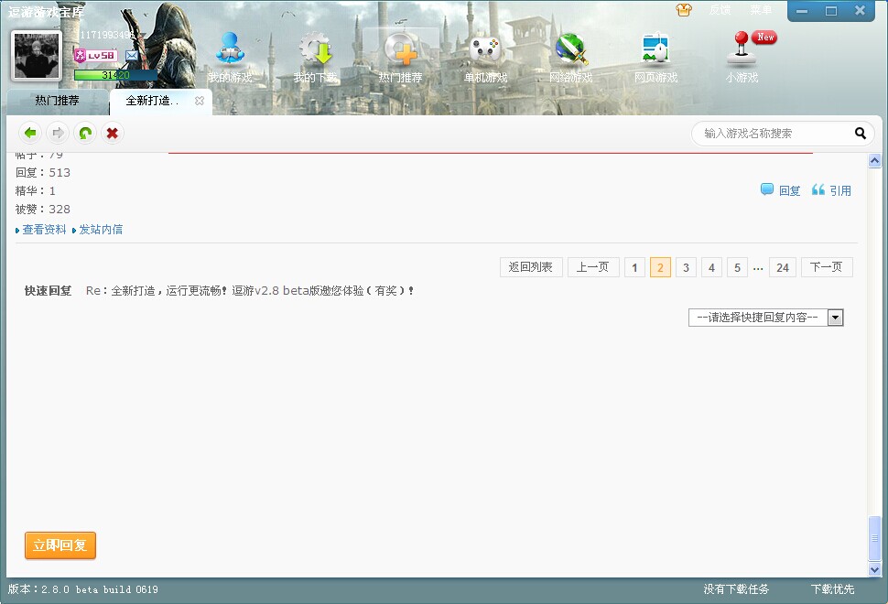Click the 回复 speech bubble icon
Screen dimensions: 888x604
click(767, 189)
